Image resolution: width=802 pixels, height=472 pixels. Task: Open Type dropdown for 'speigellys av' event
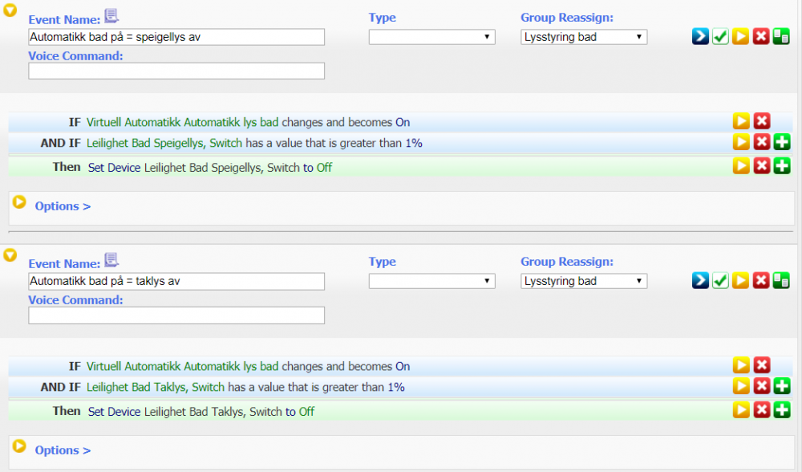431,37
